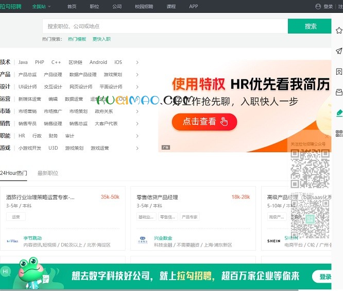The height and width of the screenshot is (291, 343).
Task: Go to 首页 in top navigation
Action: pos(72,7)
